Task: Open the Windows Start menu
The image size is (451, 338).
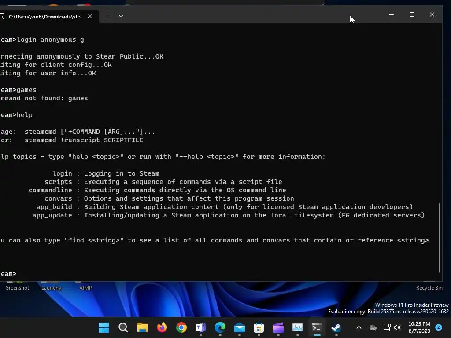Action: (104, 327)
